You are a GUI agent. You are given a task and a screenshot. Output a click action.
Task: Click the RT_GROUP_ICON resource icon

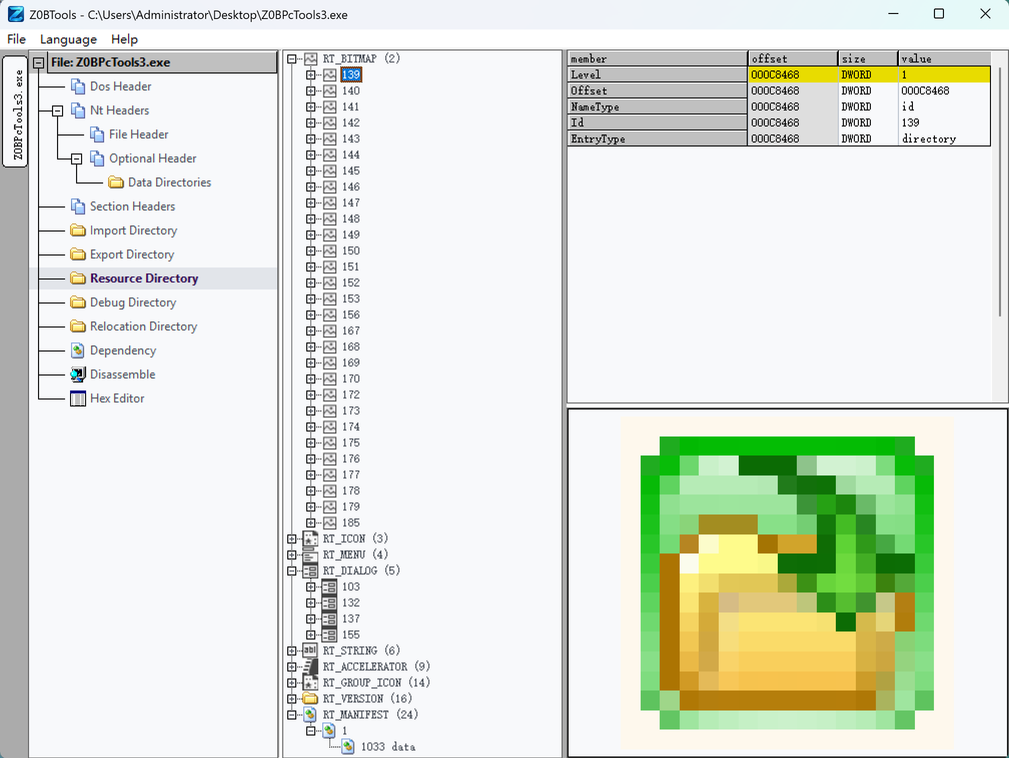coord(311,683)
